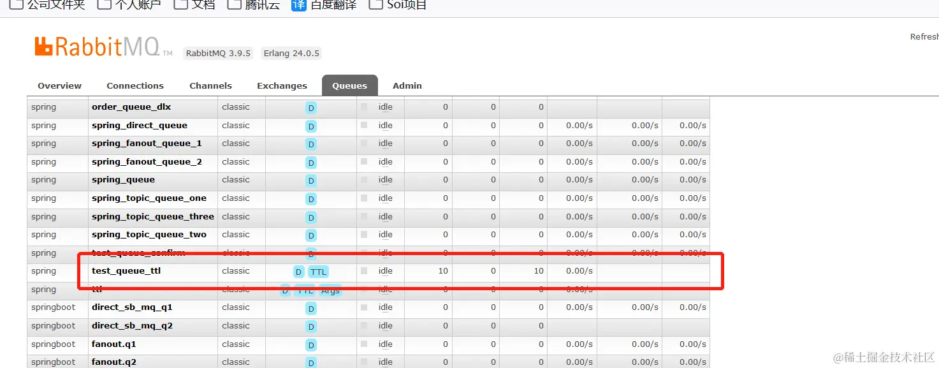Viewport: 939px width, 368px height.
Task: Open queue spring_fanout_queue_1
Action: [147, 143]
